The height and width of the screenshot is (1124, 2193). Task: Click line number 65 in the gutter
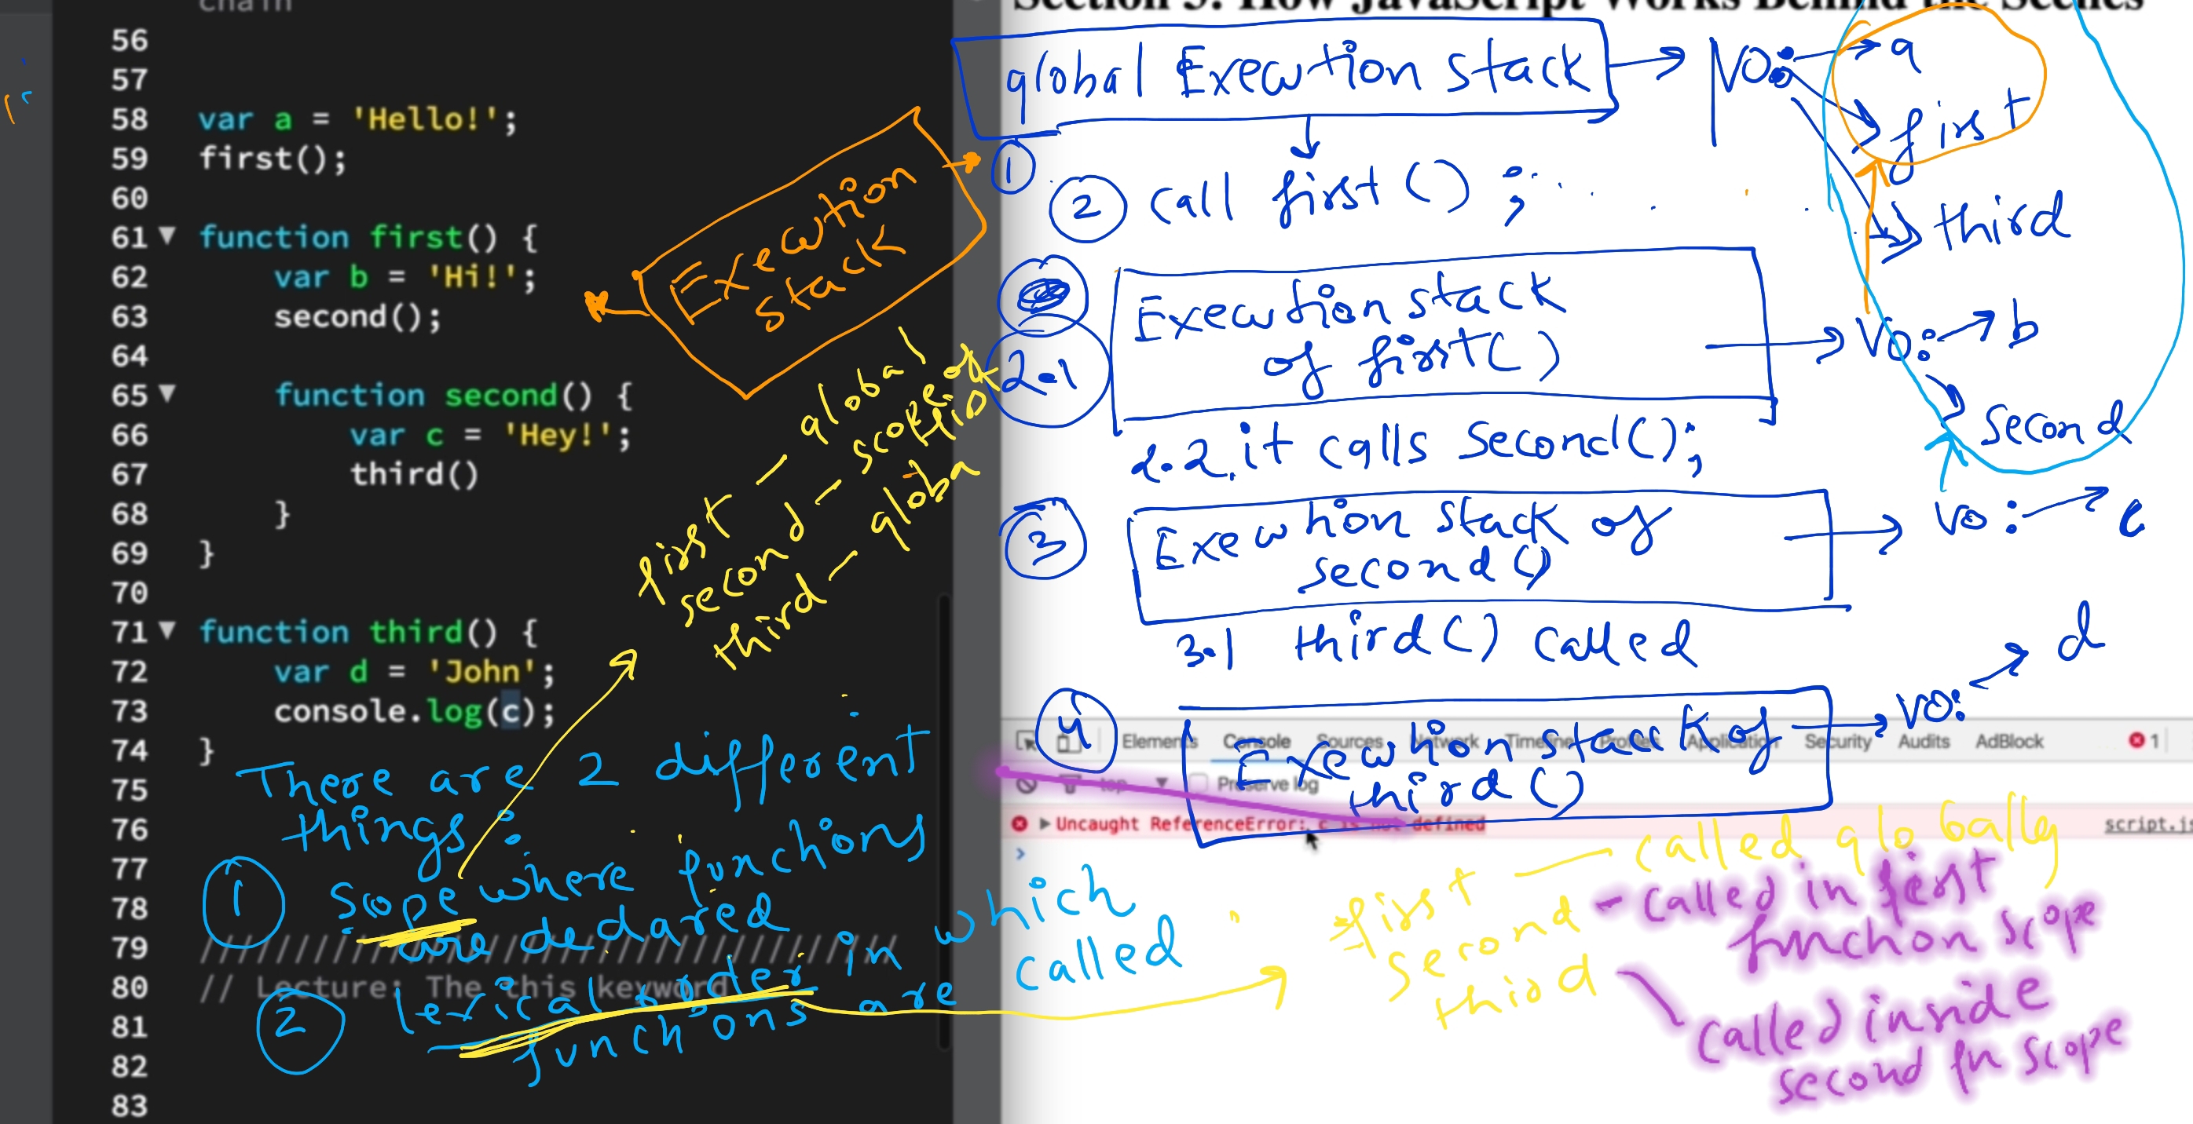point(130,395)
